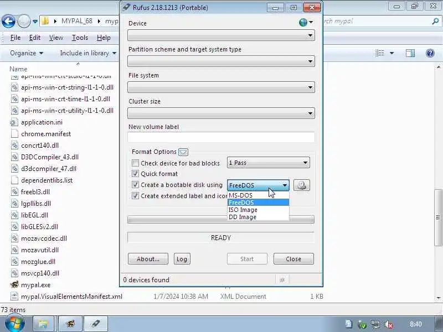
Task: Select dependentlibs.list in the file list
Action: [x=47, y=180]
